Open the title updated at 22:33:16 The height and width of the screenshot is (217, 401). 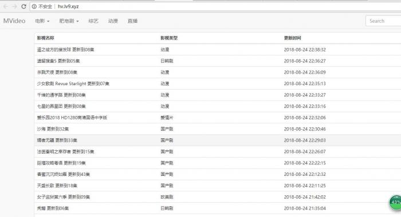61,106
